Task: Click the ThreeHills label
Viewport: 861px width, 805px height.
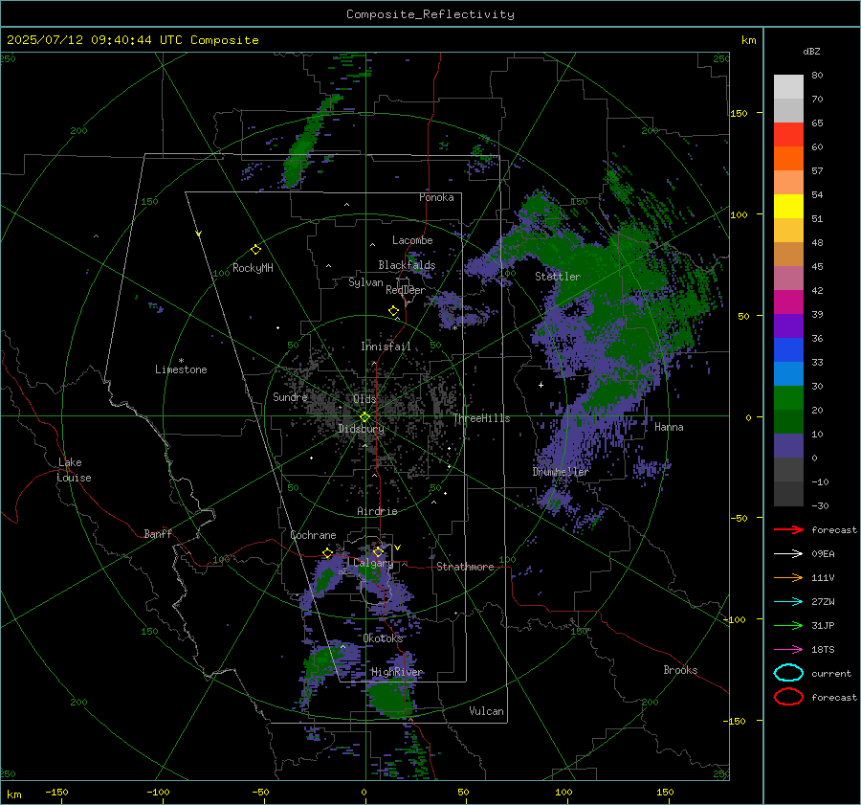Action: pos(481,418)
